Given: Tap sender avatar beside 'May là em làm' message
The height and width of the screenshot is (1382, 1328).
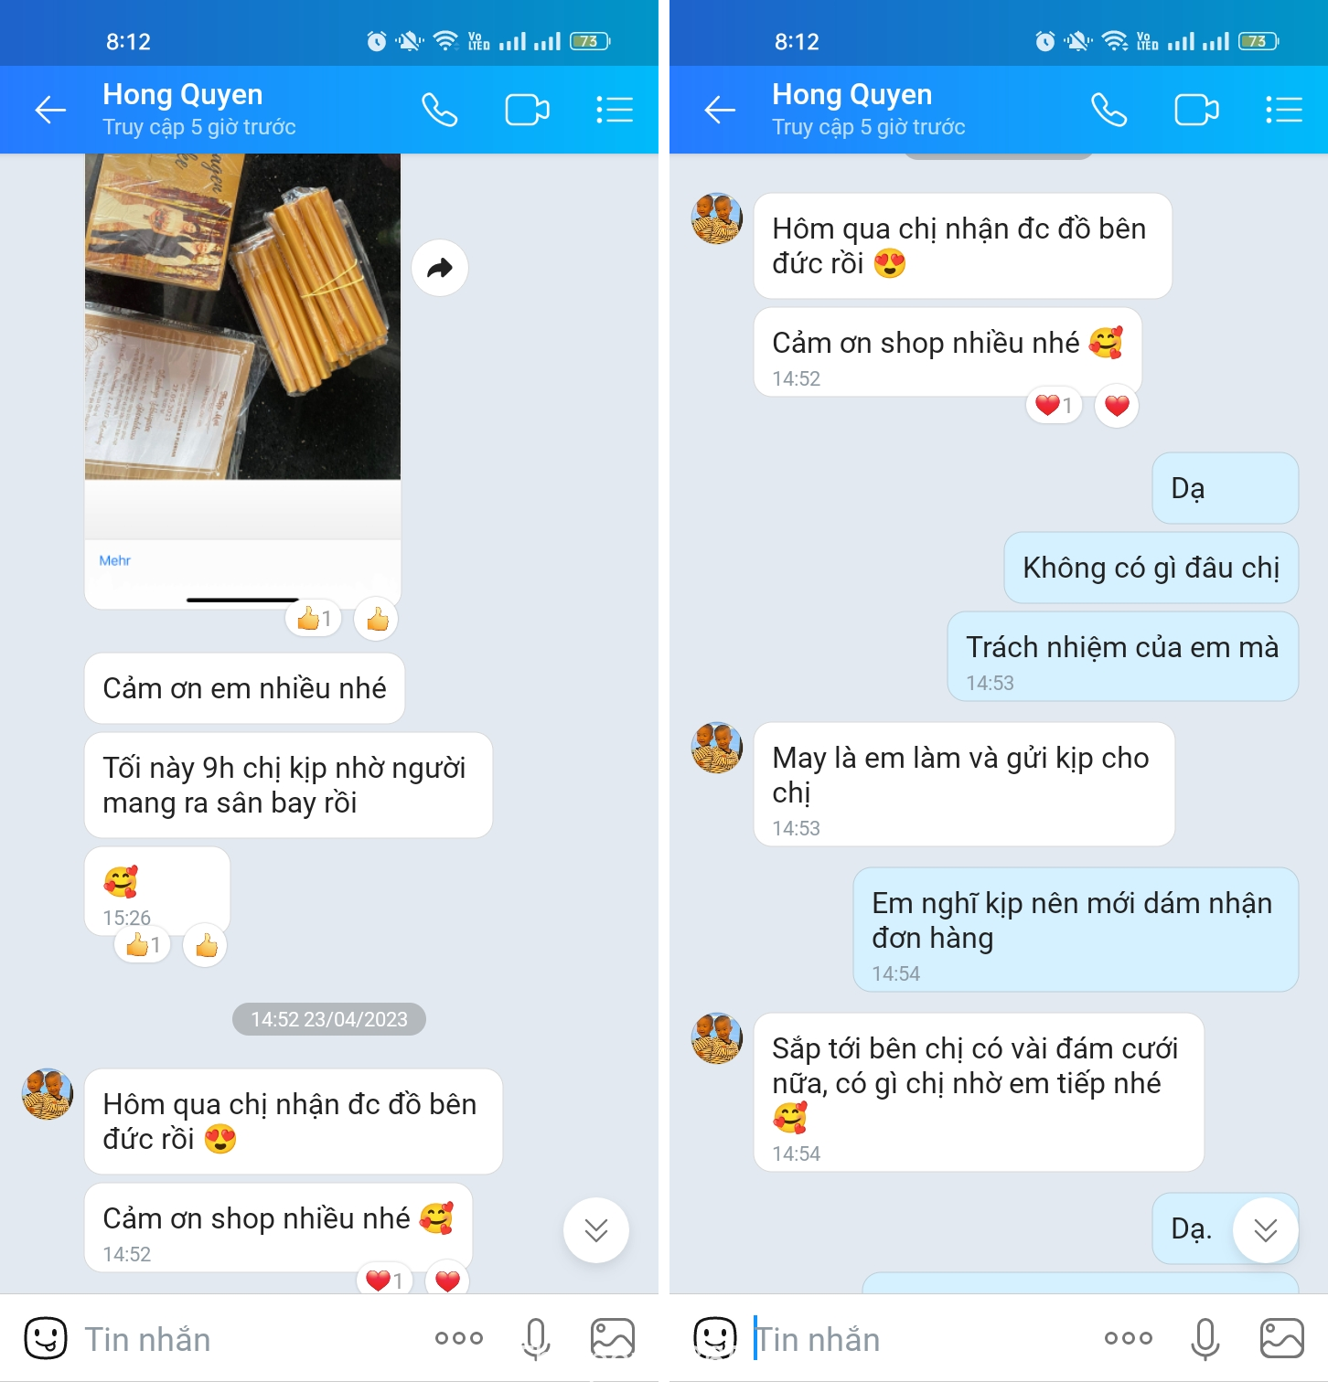Looking at the screenshot, I should click(x=717, y=748).
